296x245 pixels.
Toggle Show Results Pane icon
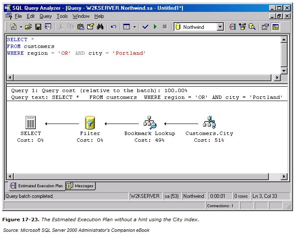(276, 27)
